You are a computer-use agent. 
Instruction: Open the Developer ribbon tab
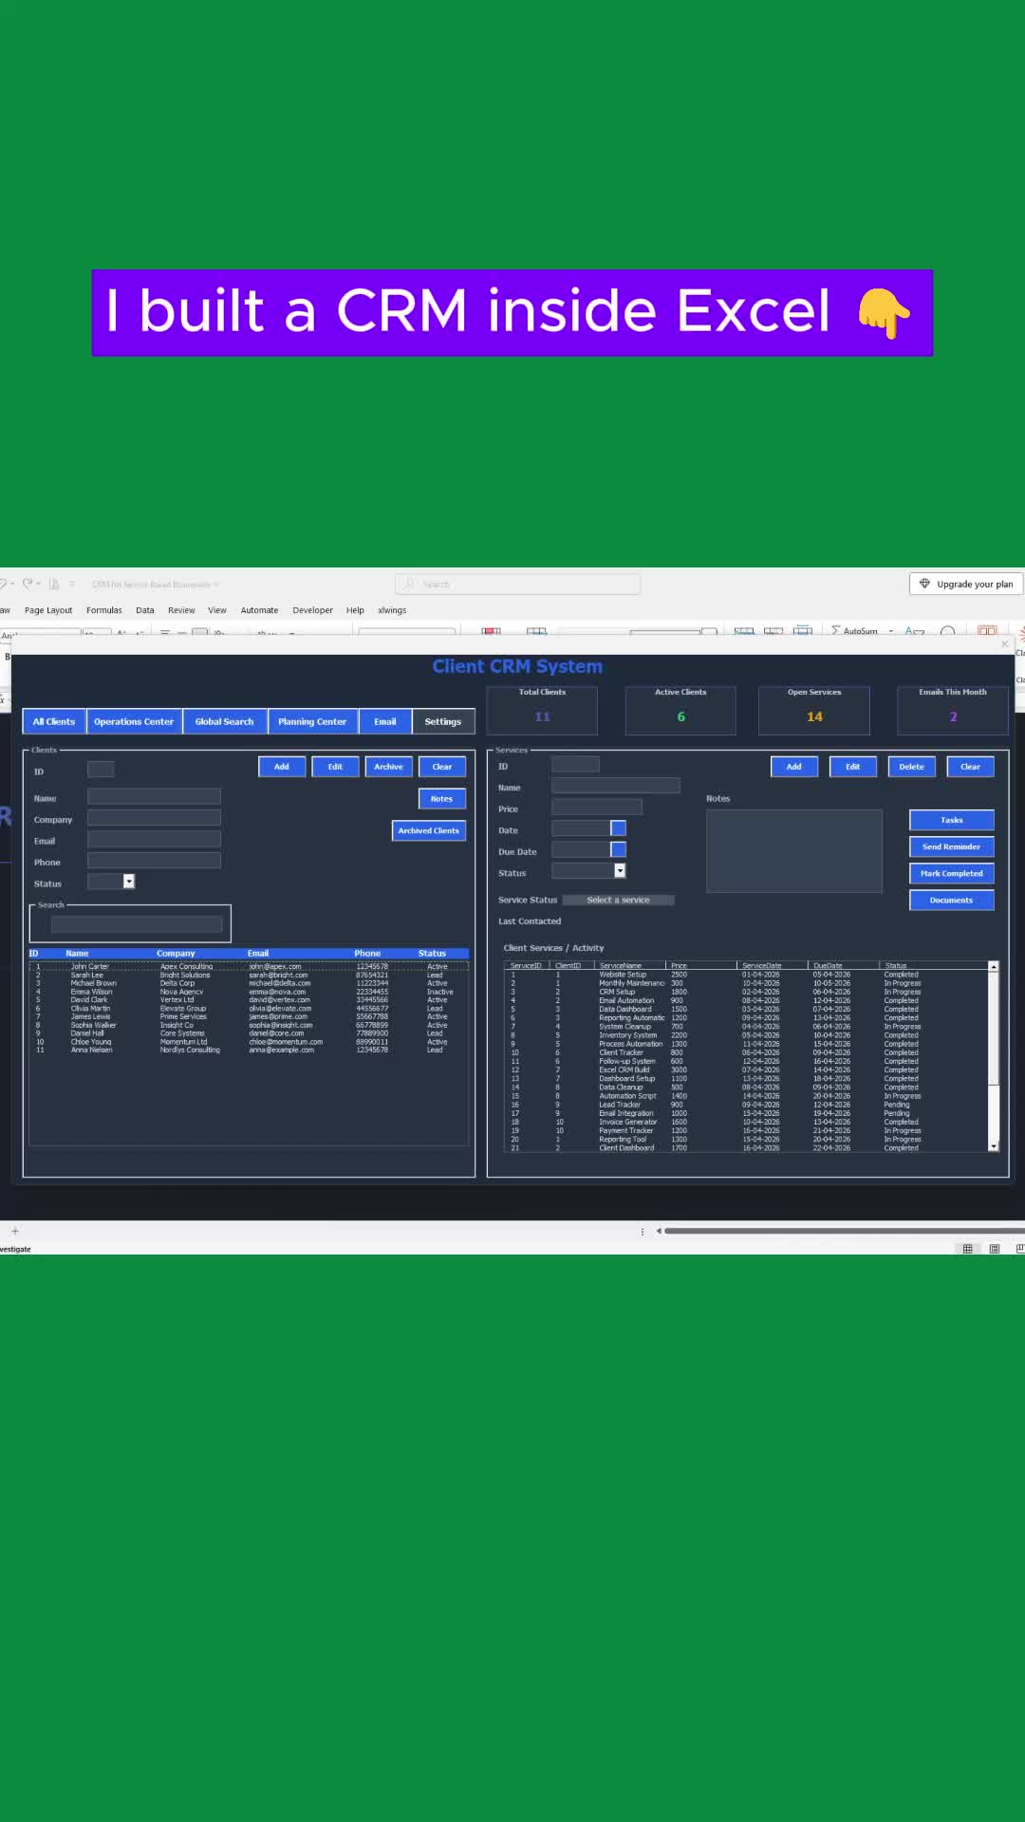(312, 610)
